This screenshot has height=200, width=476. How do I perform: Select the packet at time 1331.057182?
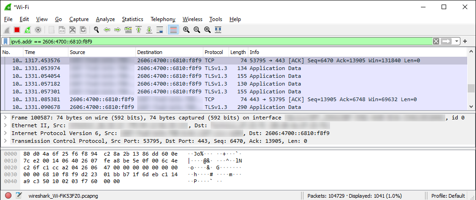coord(235,84)
